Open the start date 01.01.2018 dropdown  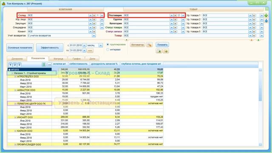click(x=84, y=45)
